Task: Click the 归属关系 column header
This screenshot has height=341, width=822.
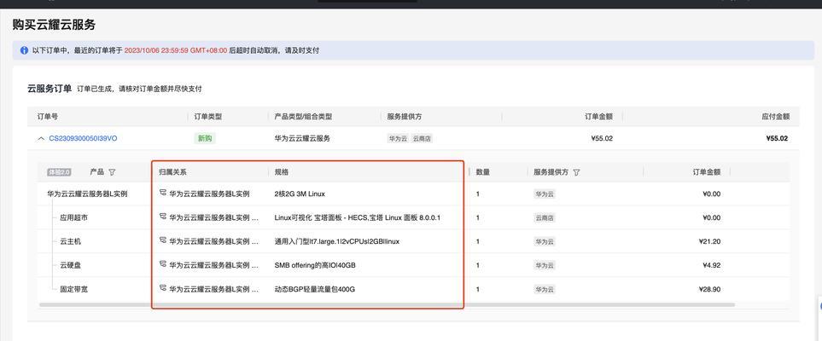Action: coord(172,172)
